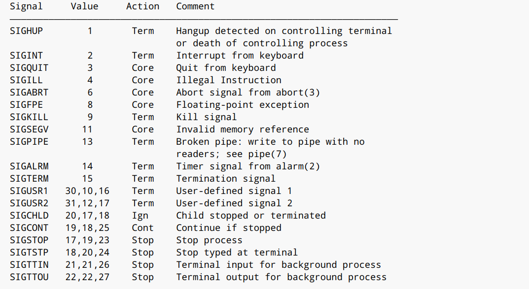This screenshot has height=289, width=529.
Task: Click the Action column header
Action: (142, 6)
